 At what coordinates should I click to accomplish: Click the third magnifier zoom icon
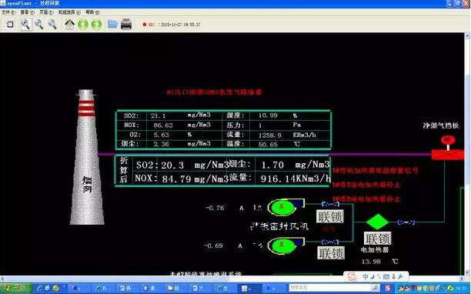[x=52, y=25]
